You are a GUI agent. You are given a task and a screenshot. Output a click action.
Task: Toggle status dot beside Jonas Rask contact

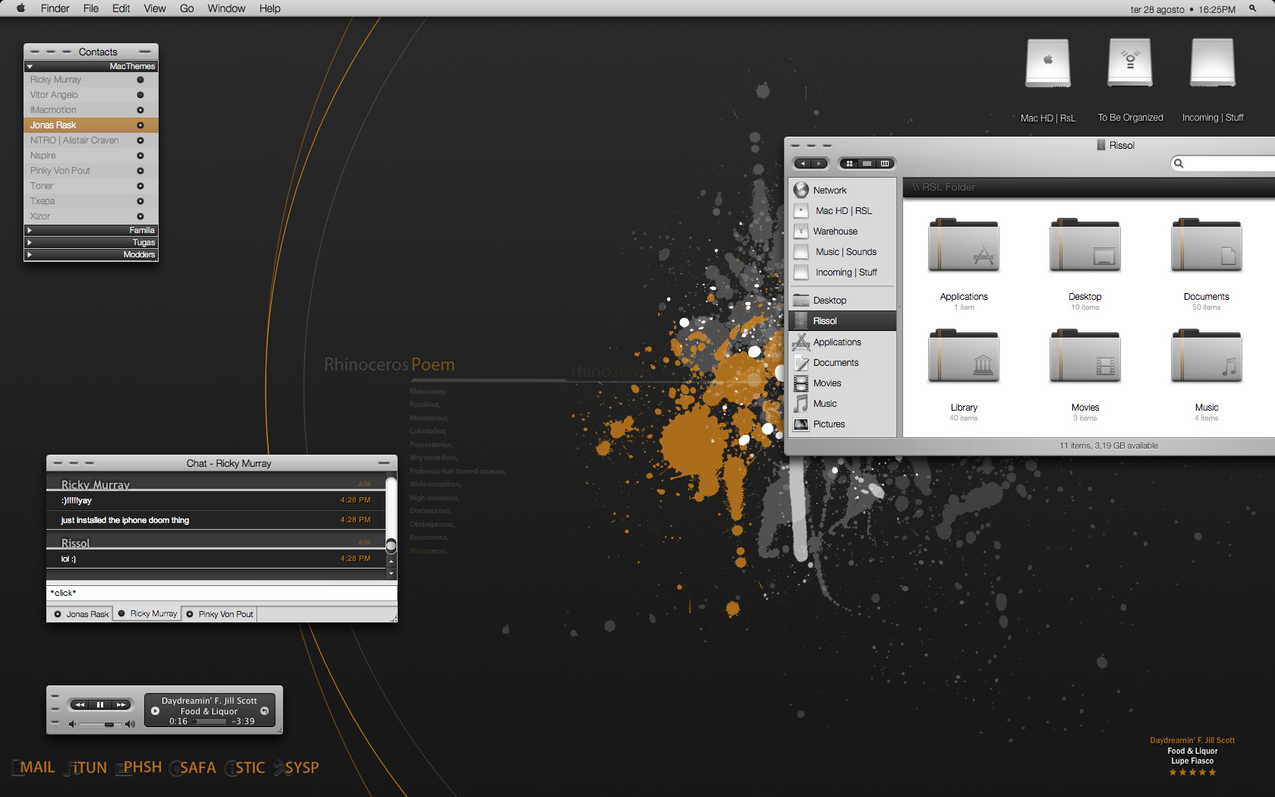pyautogui.click(x=140, y=125)
